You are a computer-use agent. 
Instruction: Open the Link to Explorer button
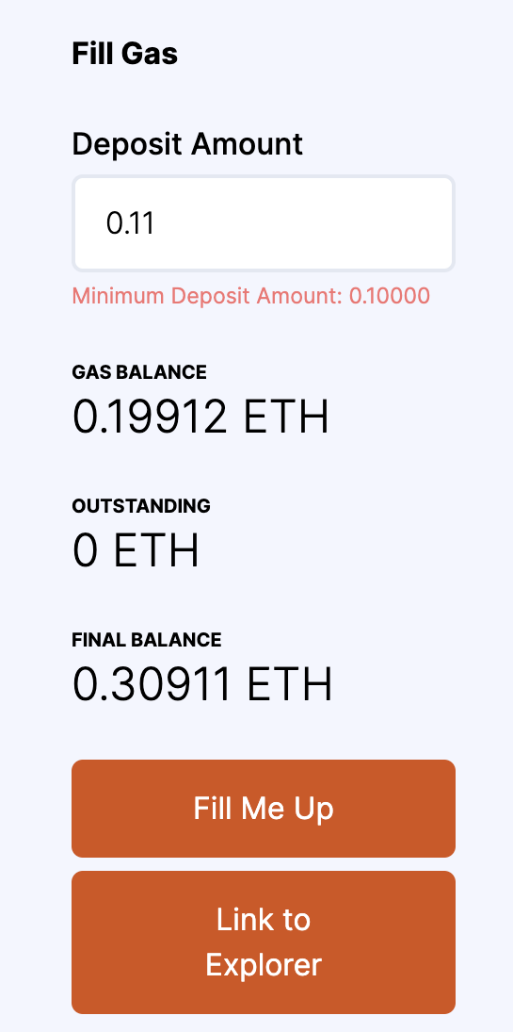pos(263,942)
